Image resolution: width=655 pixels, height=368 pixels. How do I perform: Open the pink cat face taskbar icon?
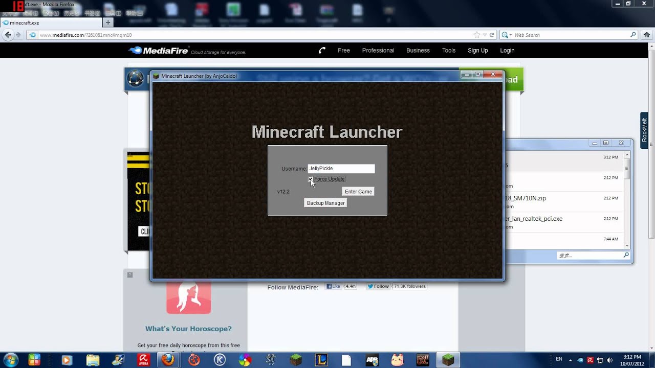click(397, 360)
